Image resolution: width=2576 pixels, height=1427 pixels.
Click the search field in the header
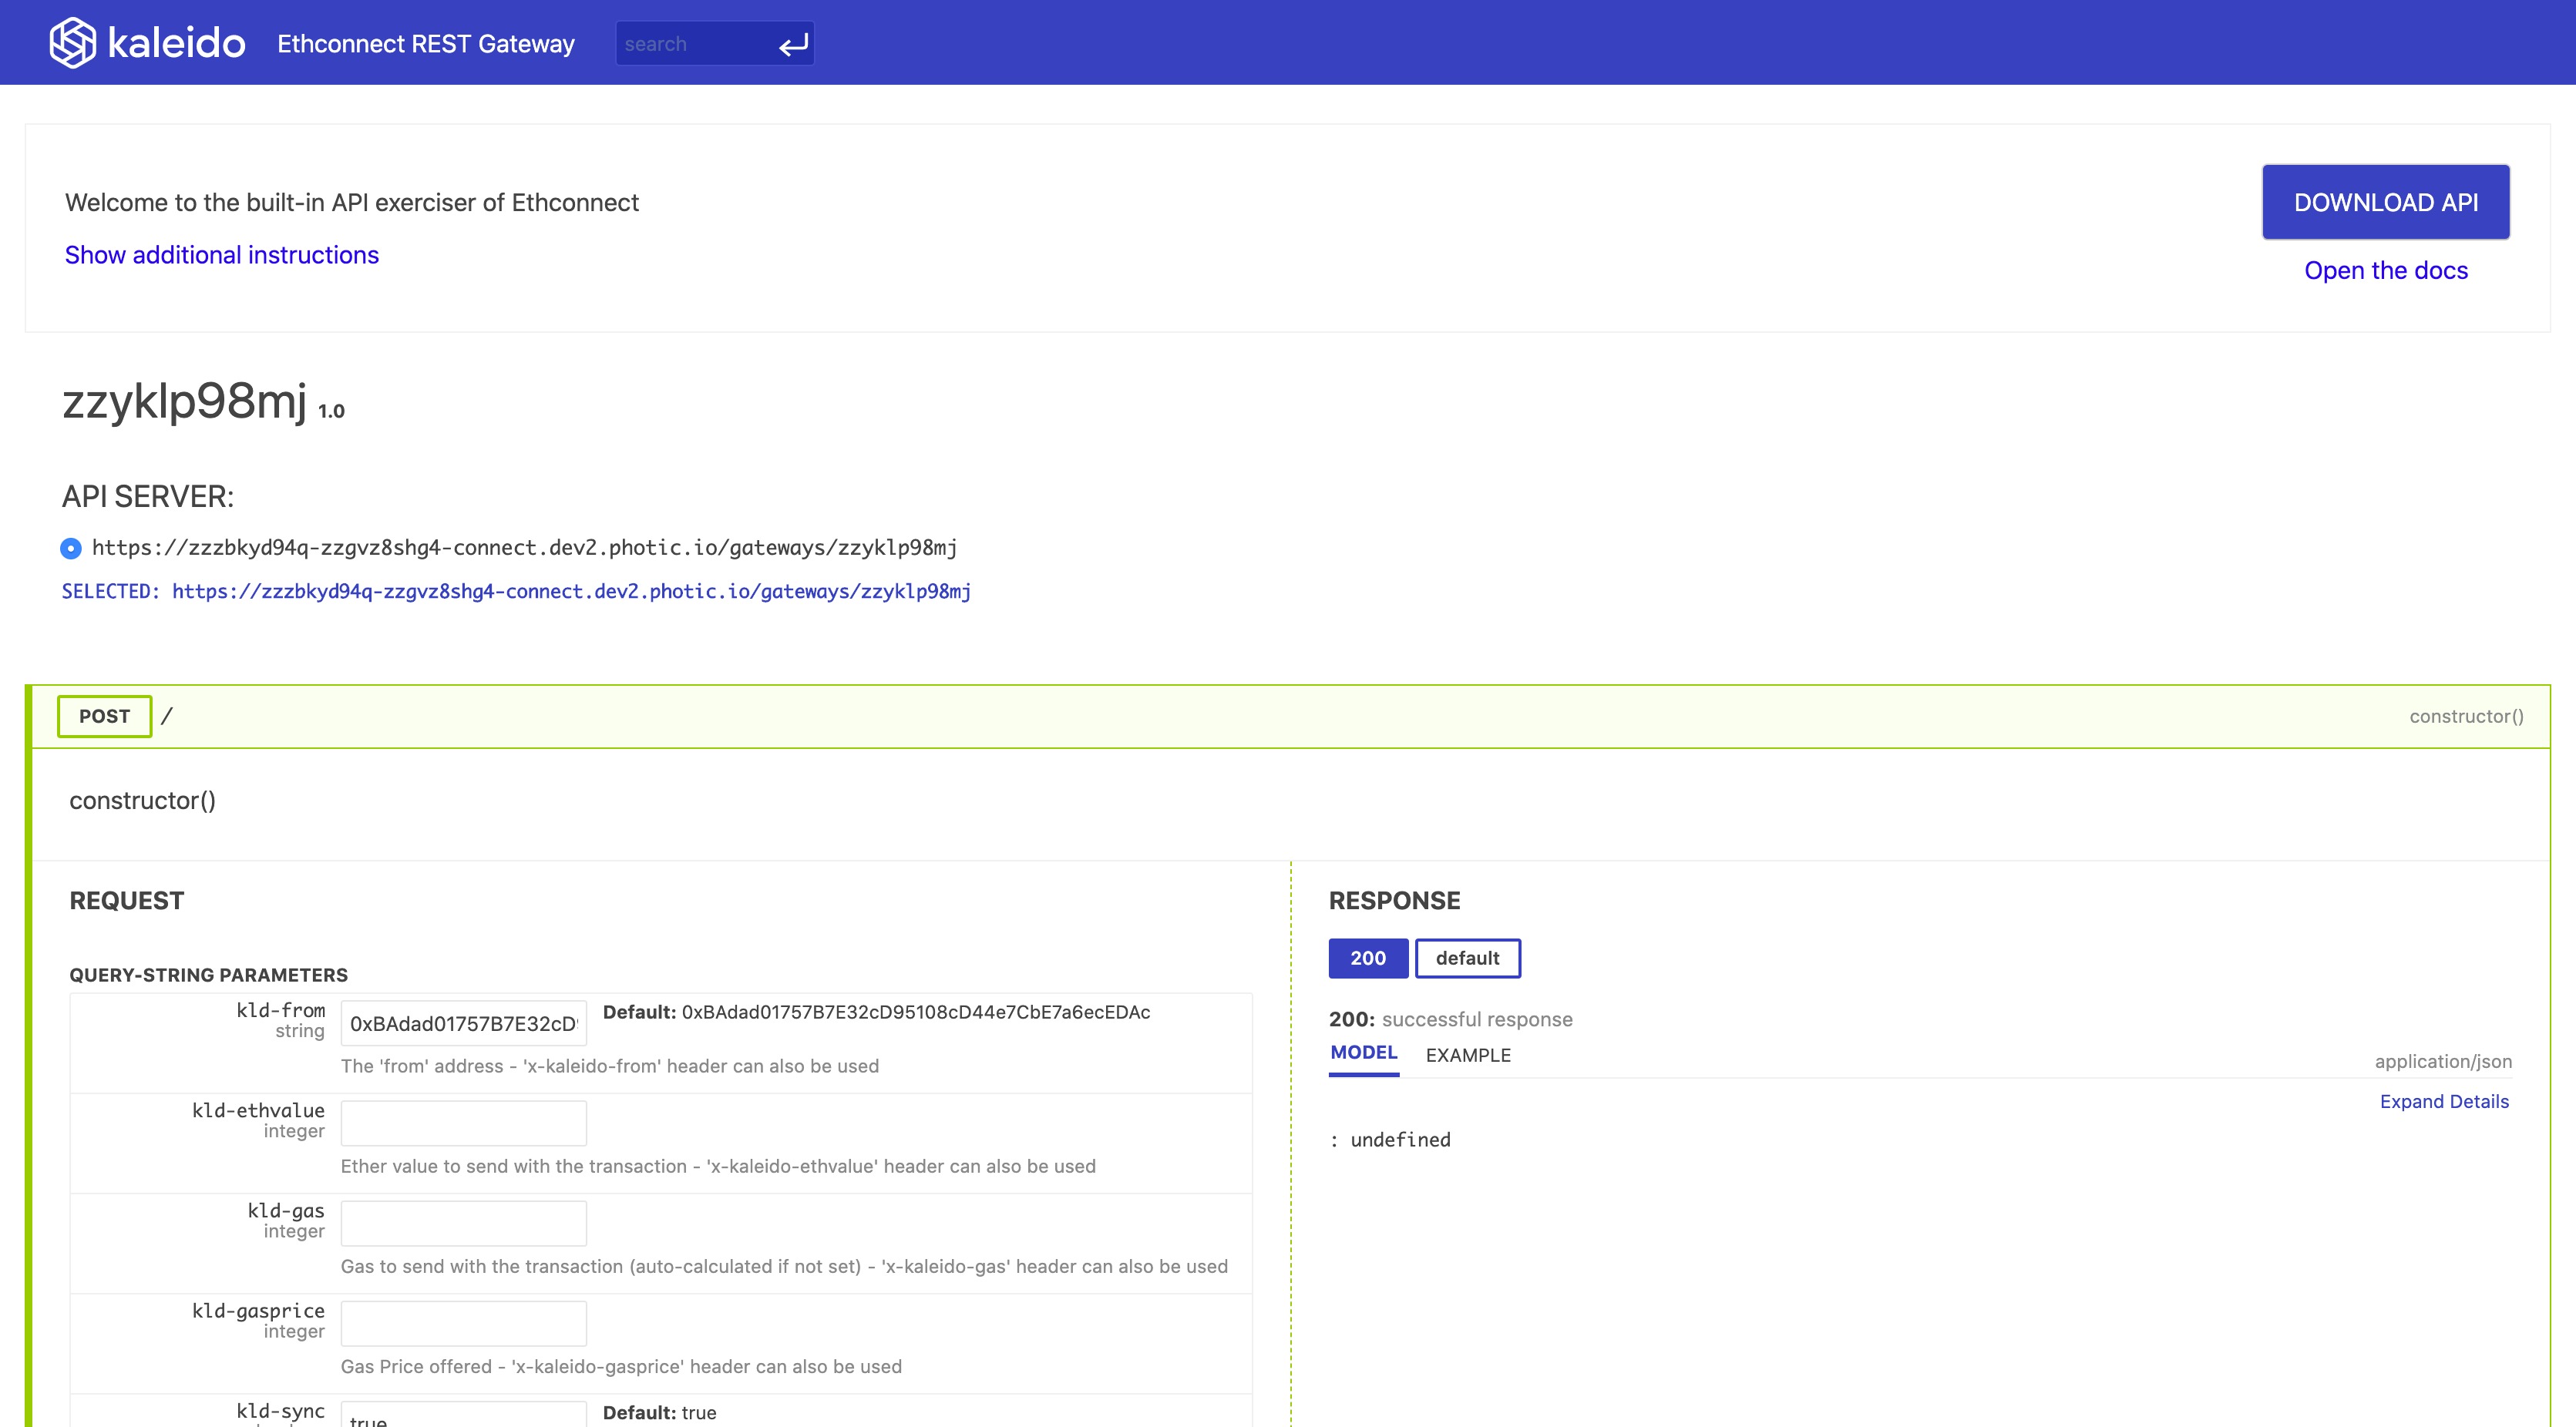pyautogui.click(x=690, y=43)
